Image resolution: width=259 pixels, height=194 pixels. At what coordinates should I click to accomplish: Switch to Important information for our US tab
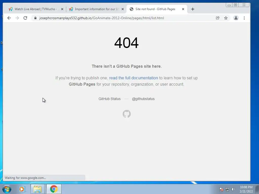96,9
